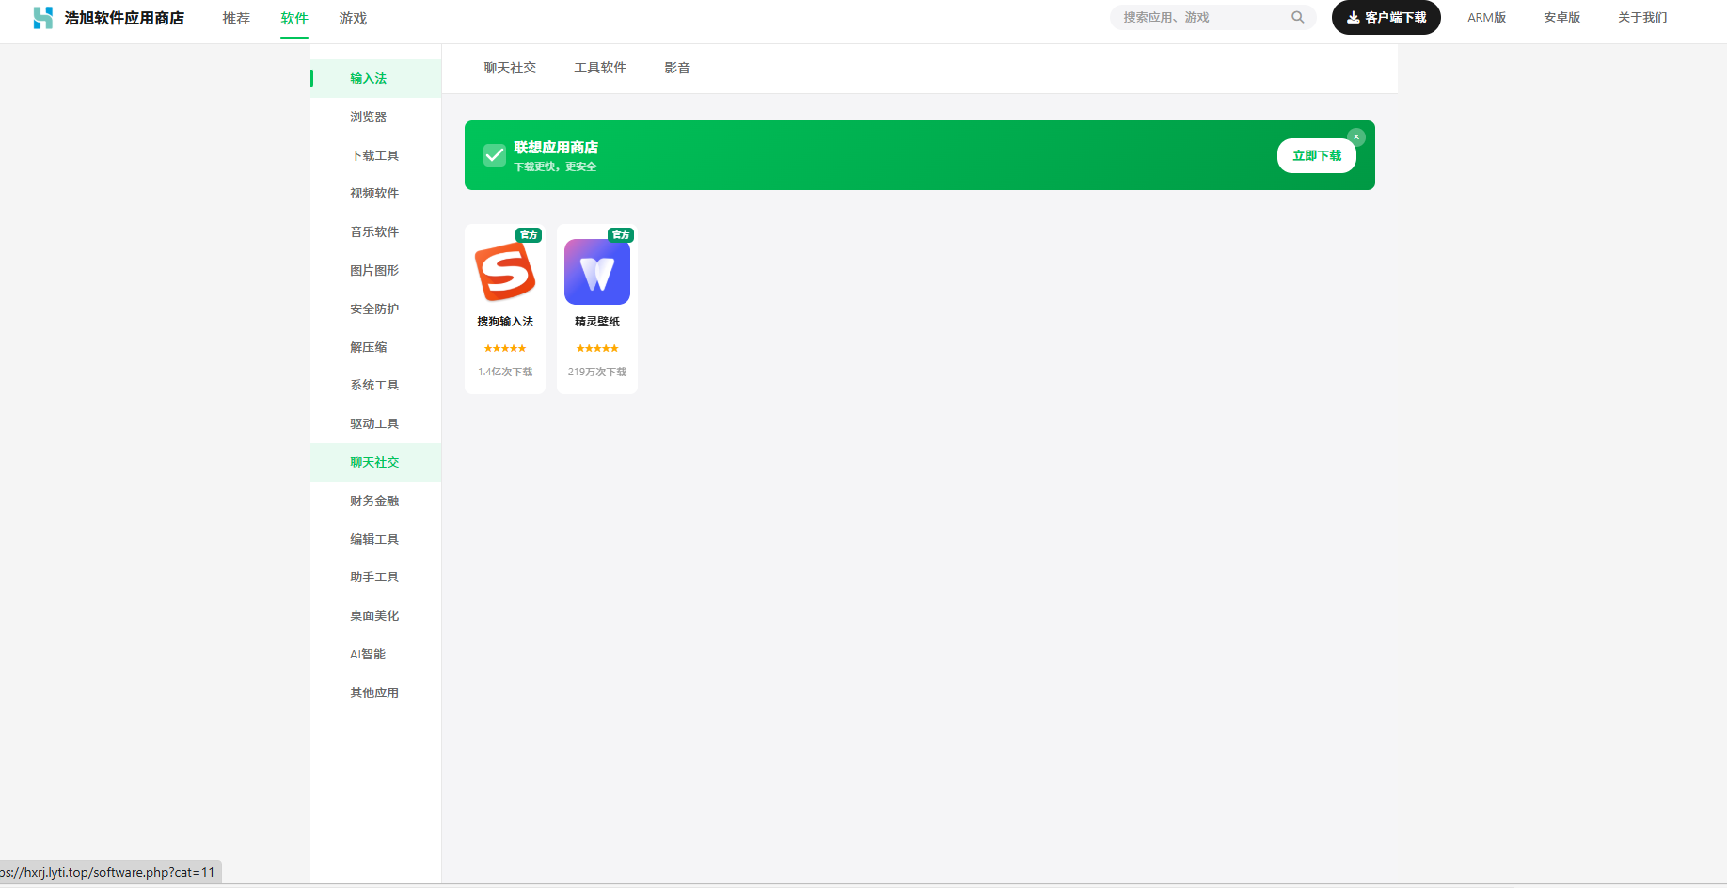1727x888 pixels.
Task: Click the 搜狗输入法 five-star rating
Action: click(x=505, y=348)
